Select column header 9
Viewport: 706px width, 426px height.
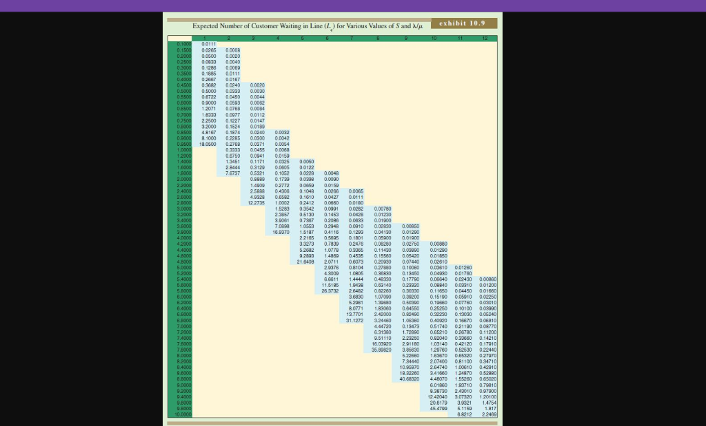coord(406,38)
